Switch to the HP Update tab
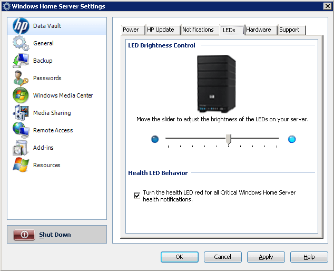Viewport: 334px width, 271px height. click(163, 30)
